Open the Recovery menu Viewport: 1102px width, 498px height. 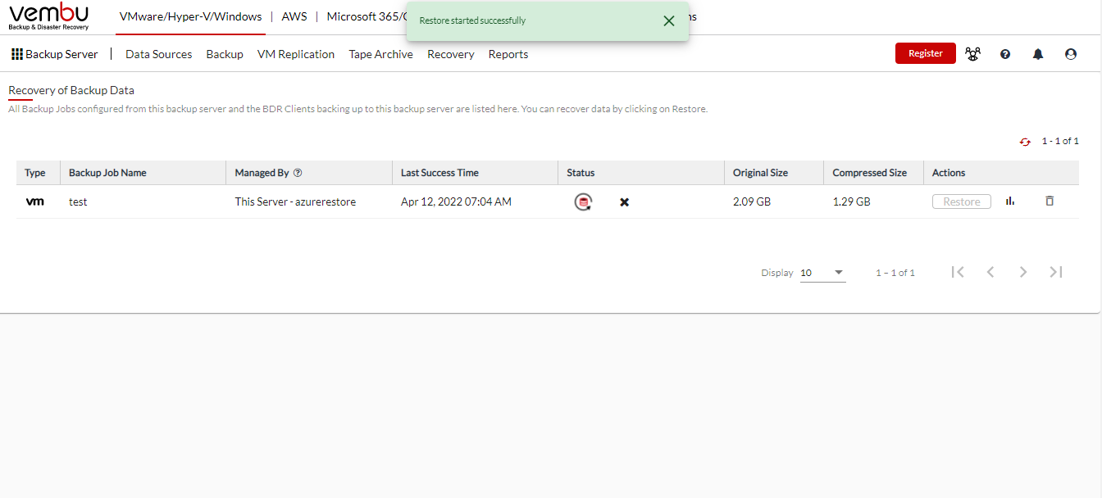[451, 54]
